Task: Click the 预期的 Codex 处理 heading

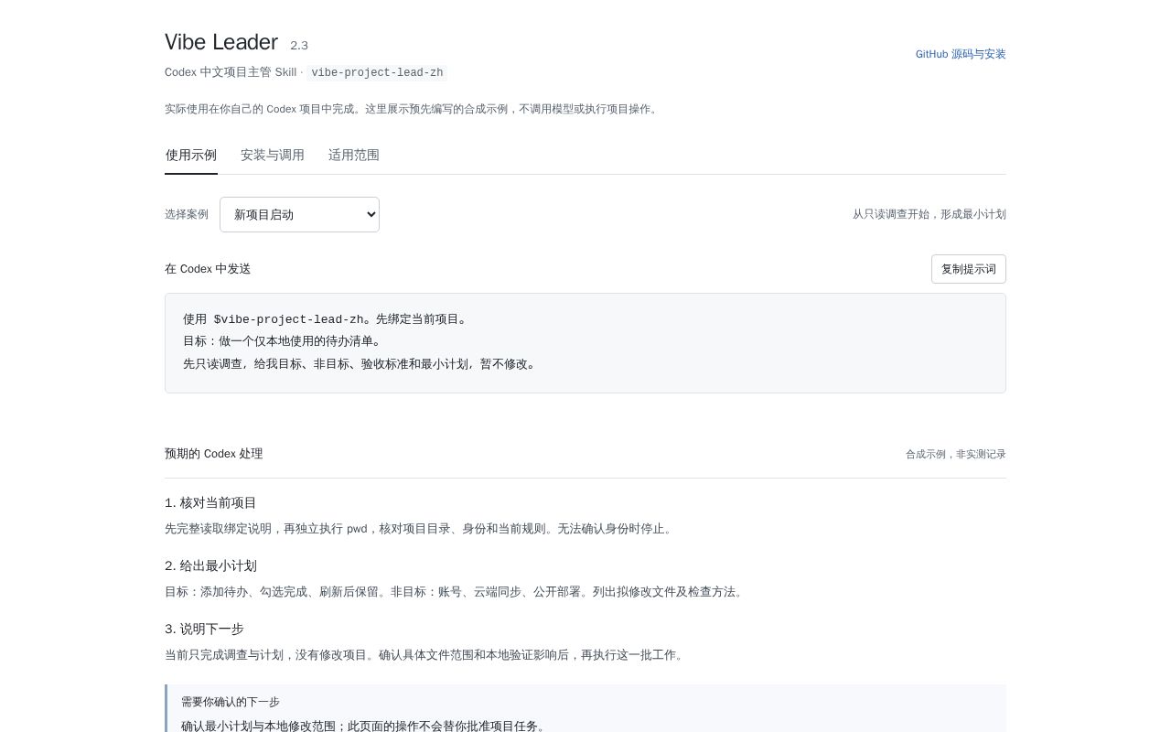Action: (x=214, y=454)
